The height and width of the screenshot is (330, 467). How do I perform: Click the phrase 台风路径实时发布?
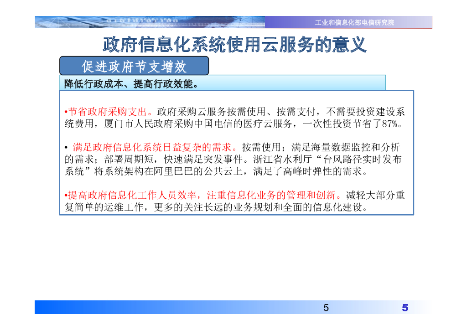(x=363, y=159)
